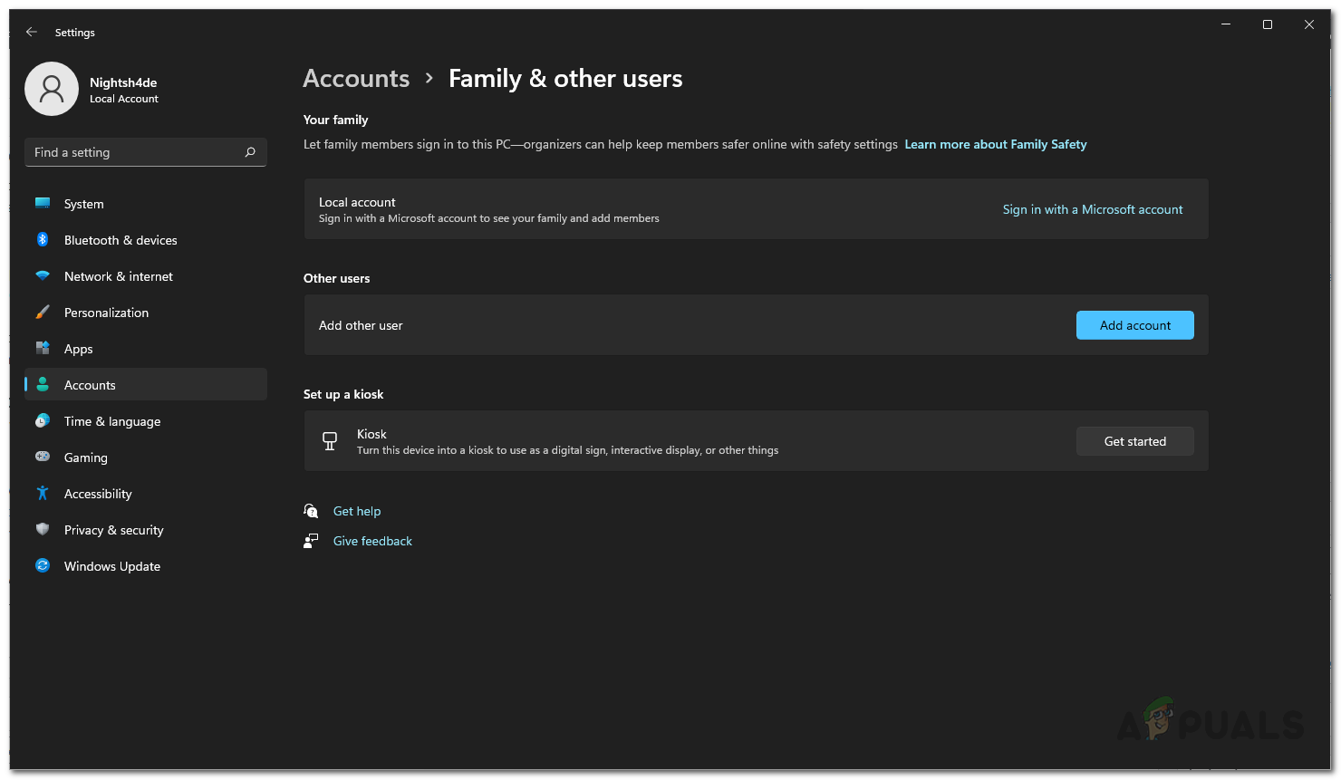
Task: Click the Personalization paintbrush icon
Action: tap(43, 313)
